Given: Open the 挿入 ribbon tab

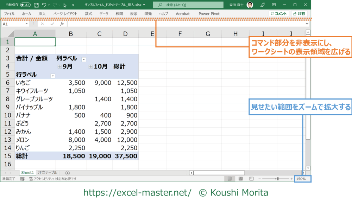Looking at the screenshot, I should click(x=42, y=14).
